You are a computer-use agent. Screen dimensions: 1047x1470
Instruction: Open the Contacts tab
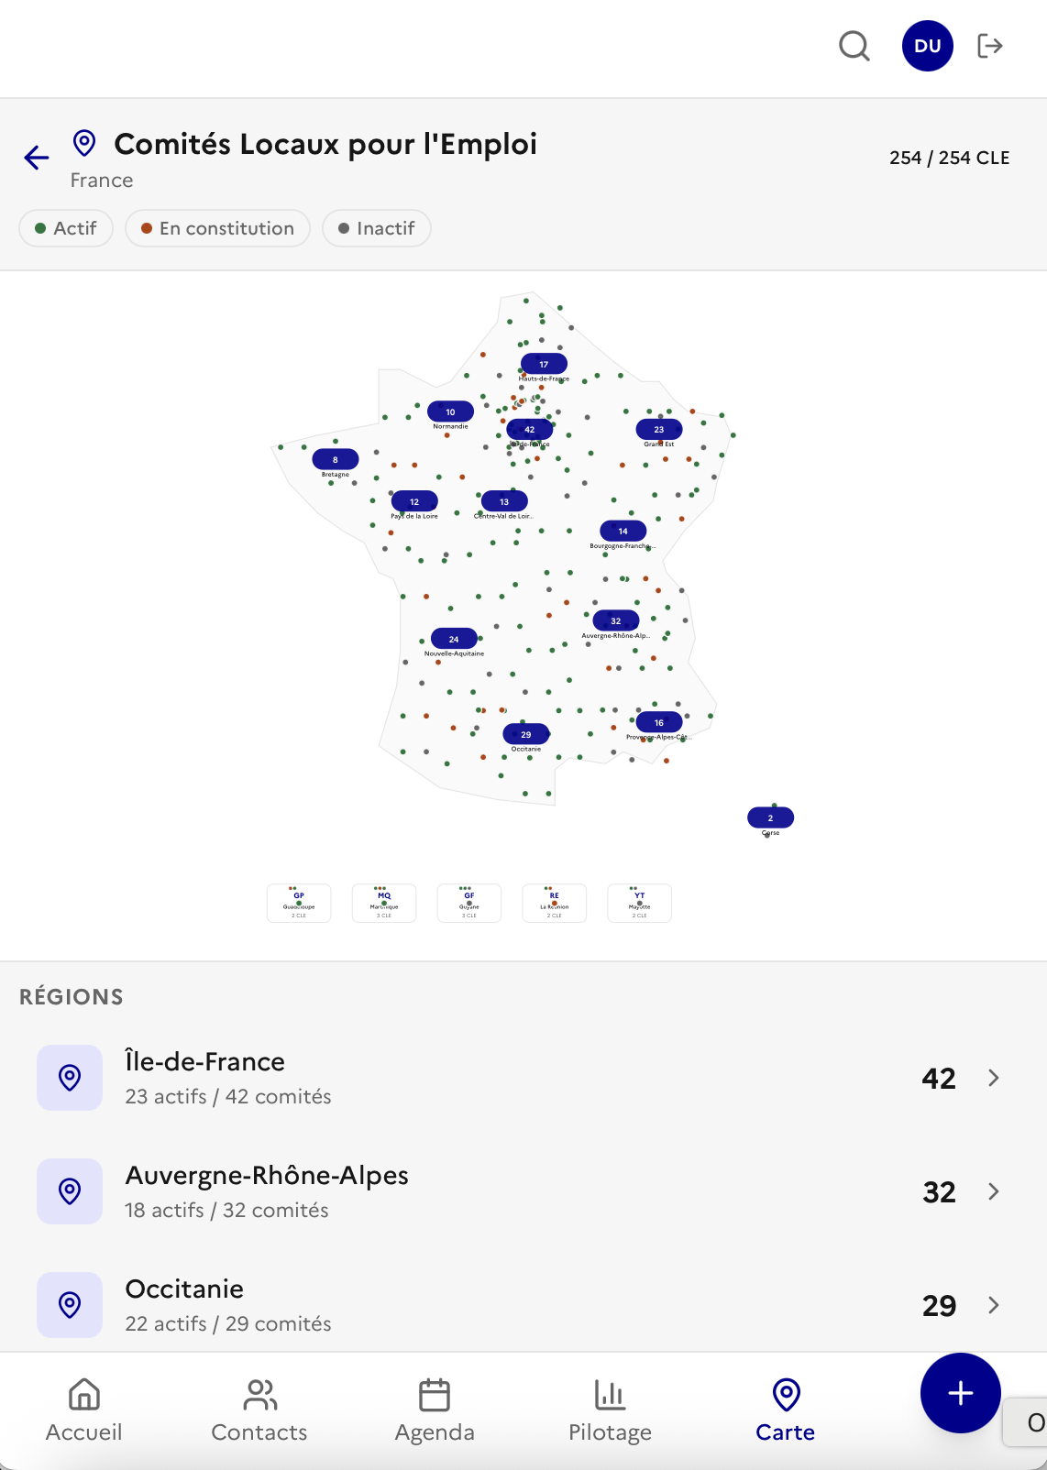[x=259, y=1410]
